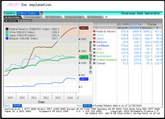
Task: Switch to the FED Holdings tab
Action: click(95, 17)
